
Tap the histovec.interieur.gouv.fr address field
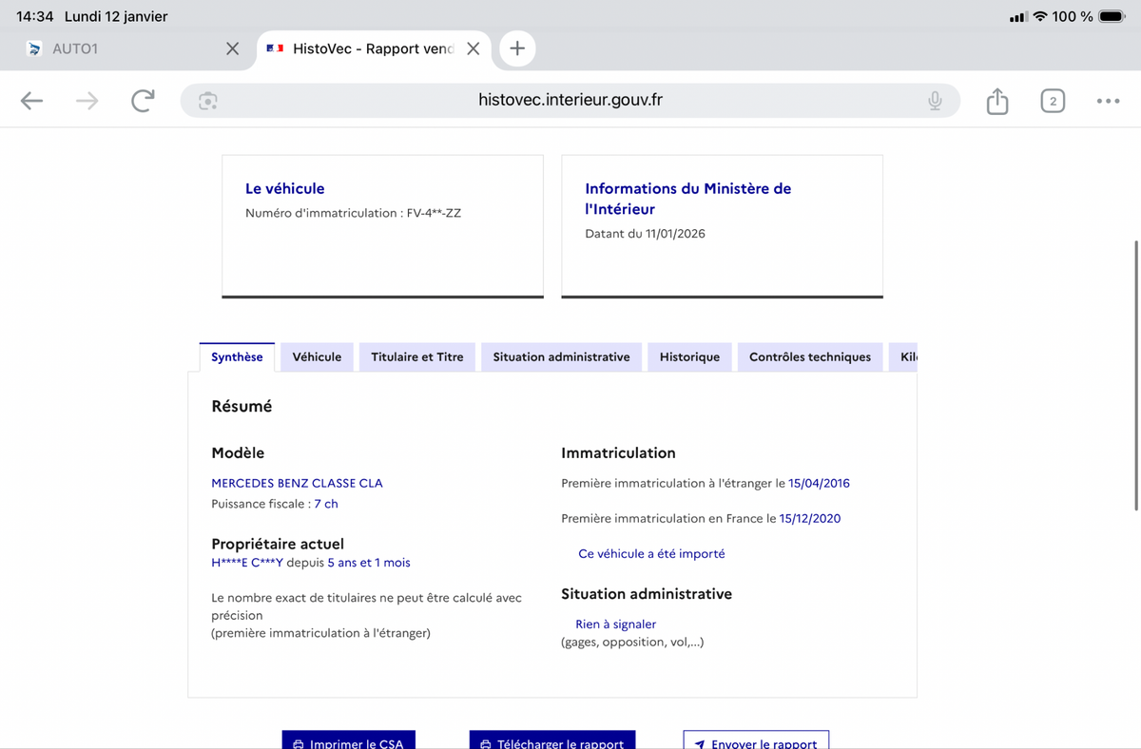click(x=570, y=101)
